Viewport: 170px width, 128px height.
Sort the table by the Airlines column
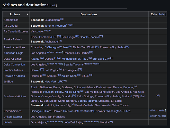tap(28, 14)
